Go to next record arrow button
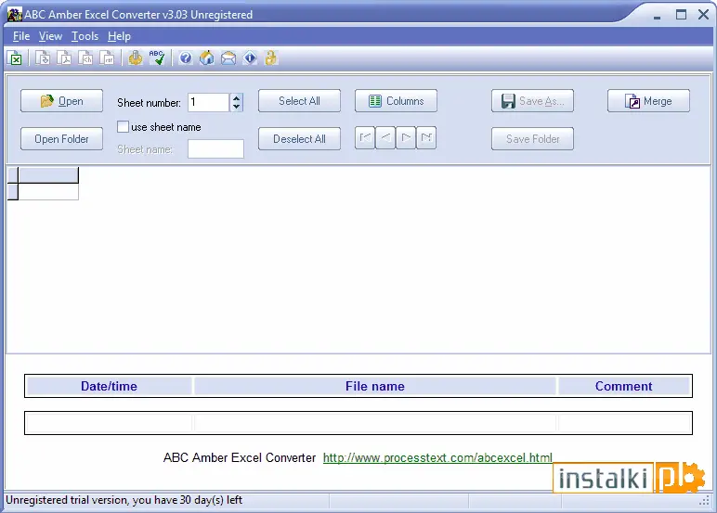The width and height of the screenshot is (717, 513). (406, 138)
